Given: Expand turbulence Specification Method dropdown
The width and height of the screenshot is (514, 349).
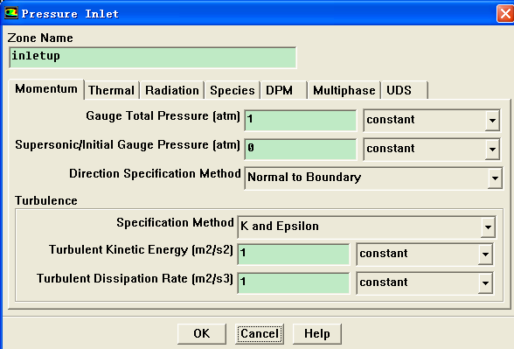Looking at the screenshot, I should [x=366, y=227].
